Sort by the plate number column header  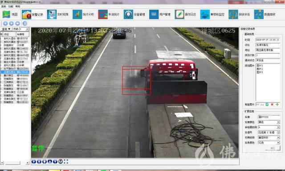[x=23, y=34]
